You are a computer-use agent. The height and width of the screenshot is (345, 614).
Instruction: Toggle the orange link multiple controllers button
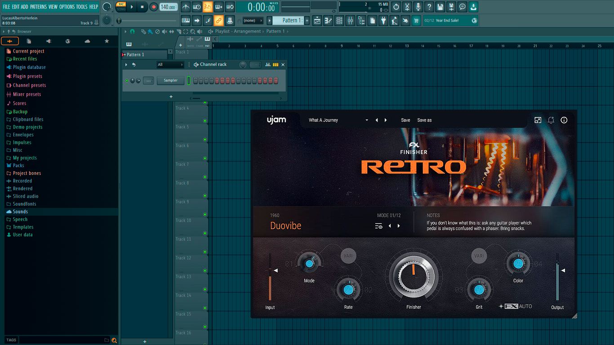coord(218,20)
